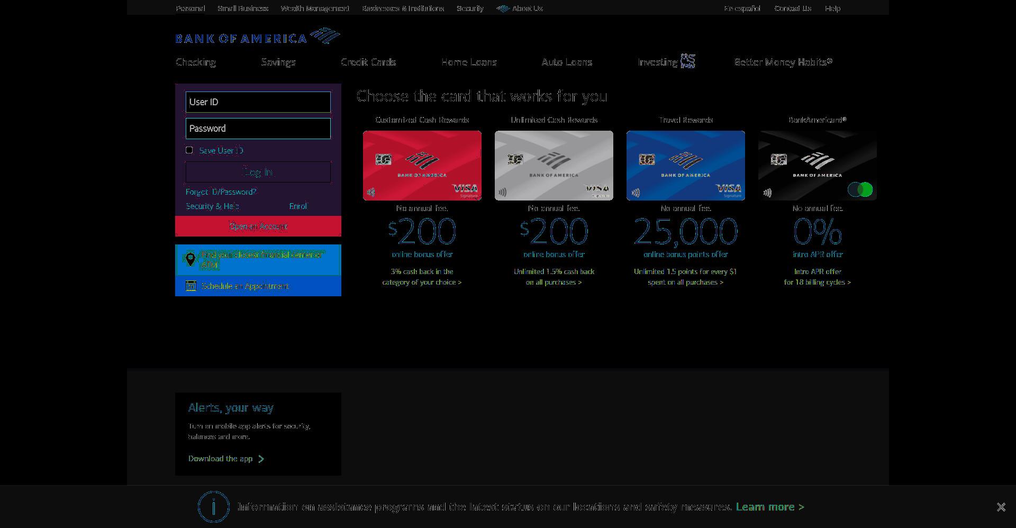This screenshot has width=1016, height=528.
Task: Open the Security & Help link
Action: [x=212, y=206]
